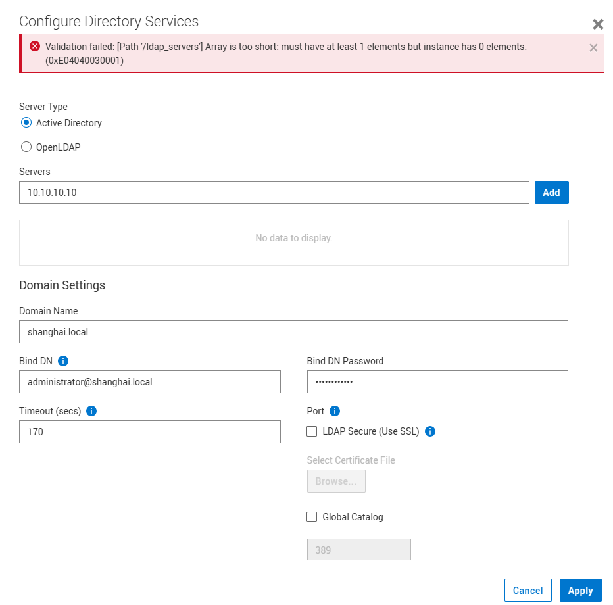Image resolution: width=613 pixels, height=605 pixels.
Task: Focus the Servers input field
Action: click(274, 193)
